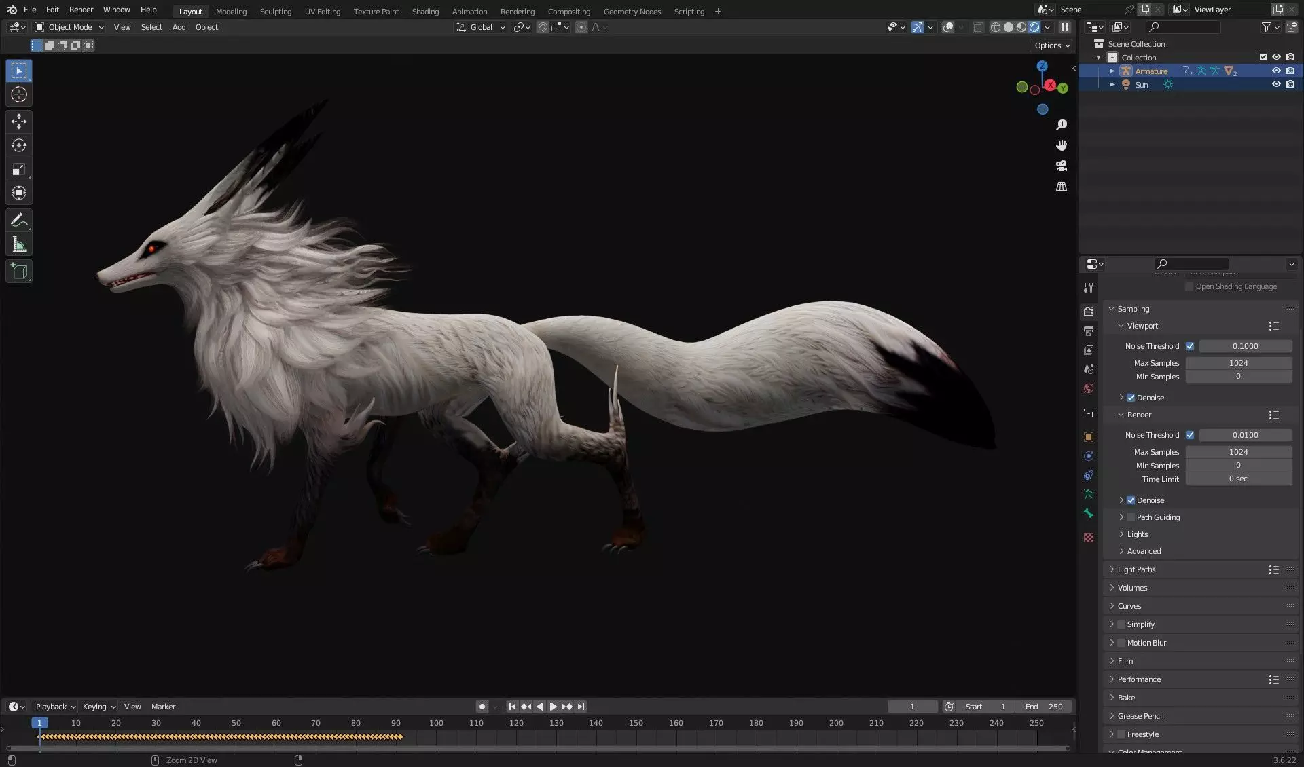Image resolution: width=1304 pixels, height=767 pixels.
Task: Expand Armature in outliner tree
Action: [x=1112, y=71]
